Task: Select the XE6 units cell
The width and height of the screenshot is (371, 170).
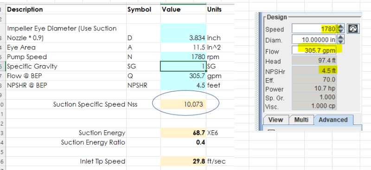Action: click(x=220, y=133)
